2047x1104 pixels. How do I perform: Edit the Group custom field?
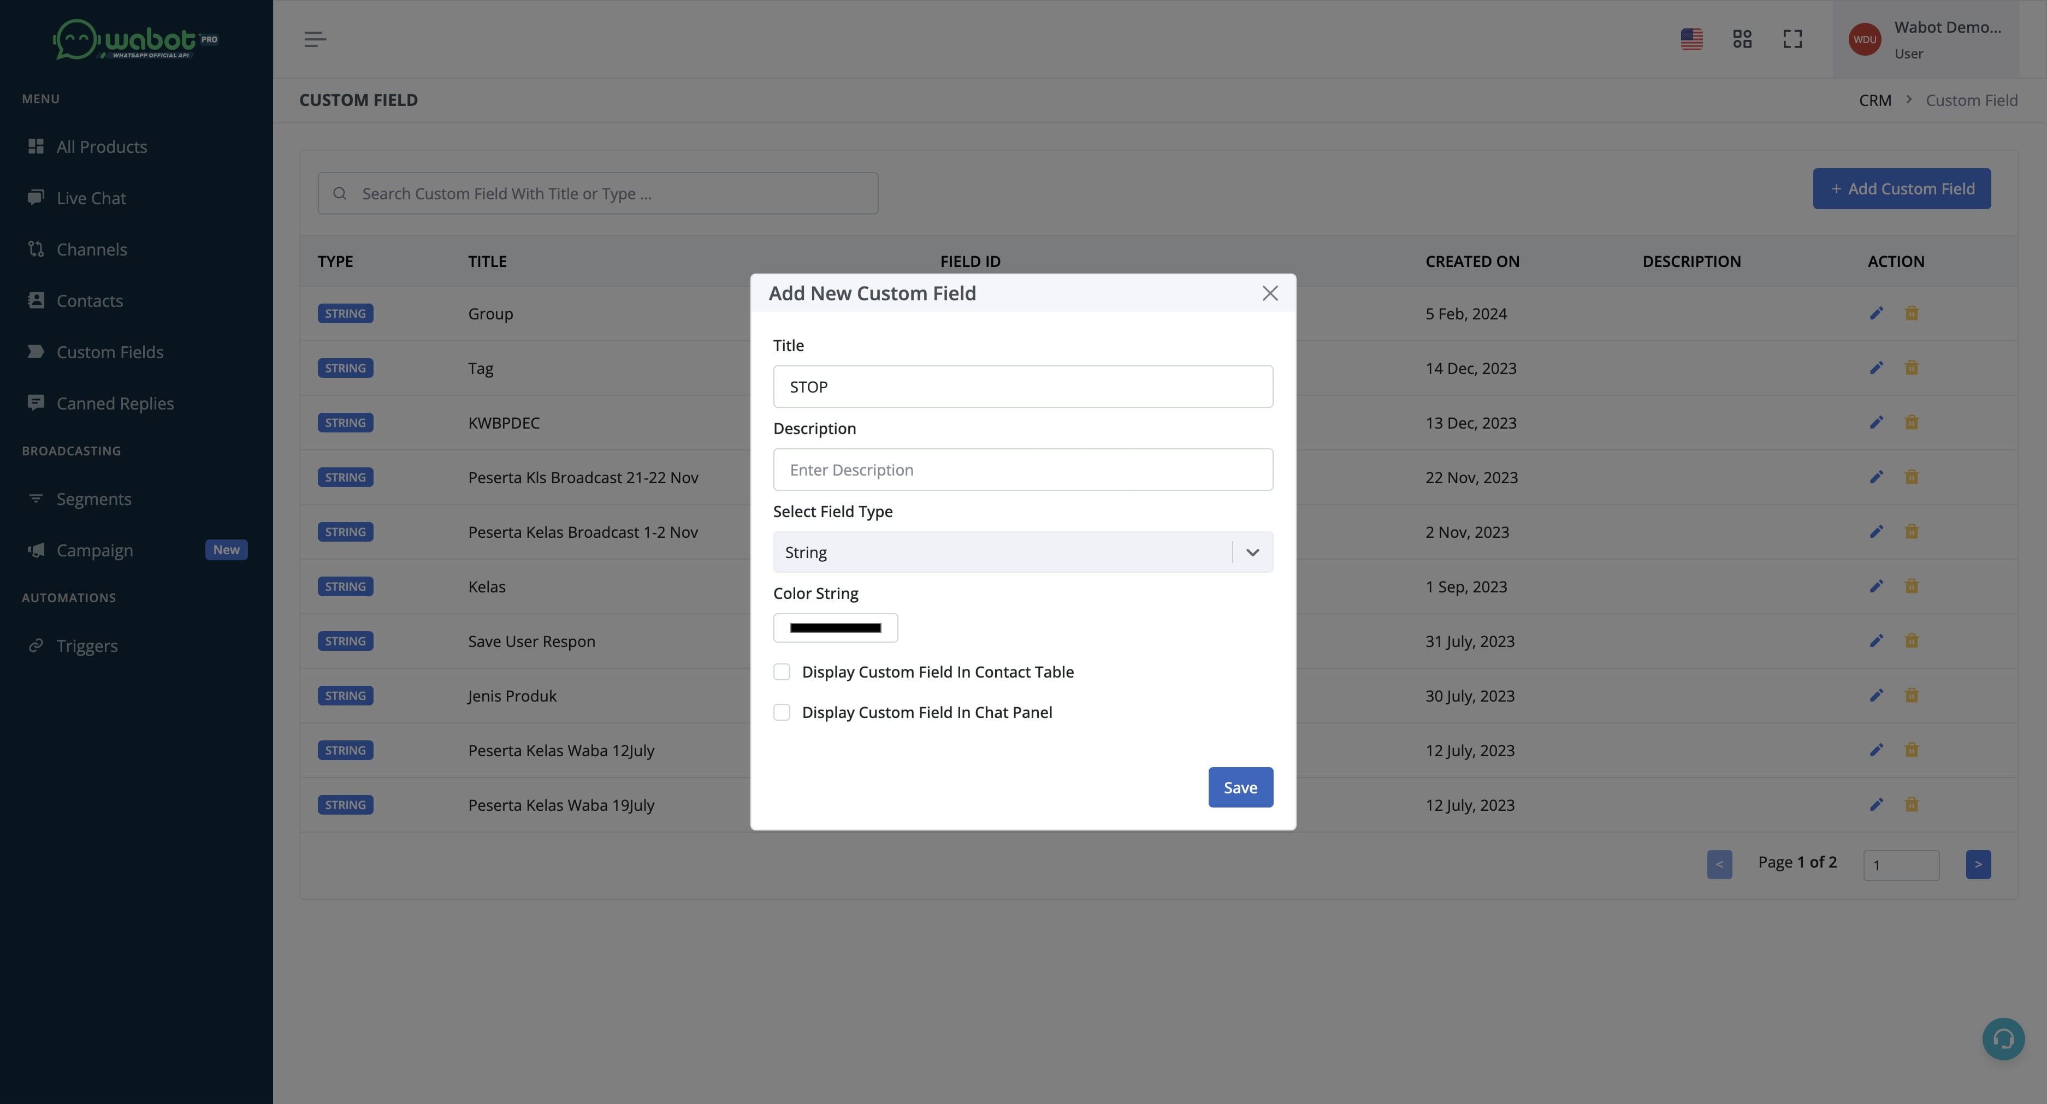tap(1876, 313)
